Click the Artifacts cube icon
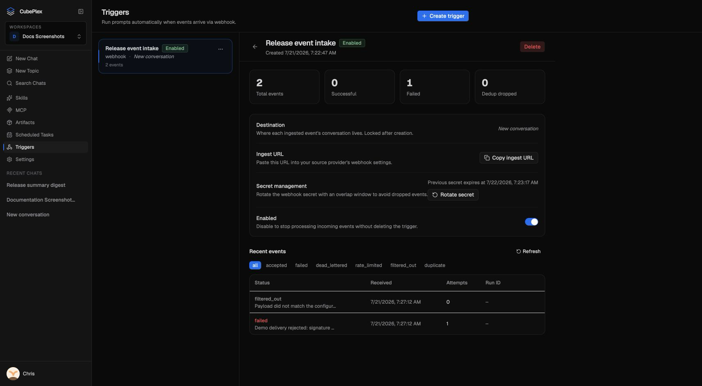This screenshot has width=702, height=386. coord(9,123)
